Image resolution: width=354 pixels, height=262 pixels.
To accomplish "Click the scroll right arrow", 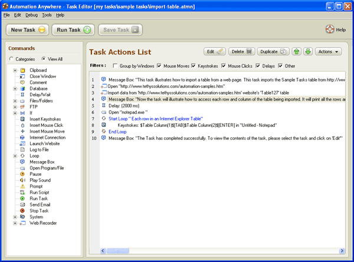I will click(x=342, y=250).
